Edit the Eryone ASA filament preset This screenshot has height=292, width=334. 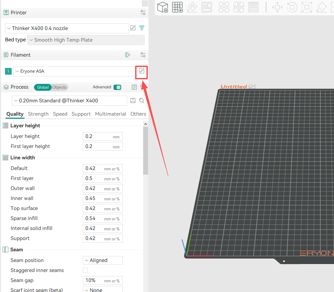pos(141,71)
